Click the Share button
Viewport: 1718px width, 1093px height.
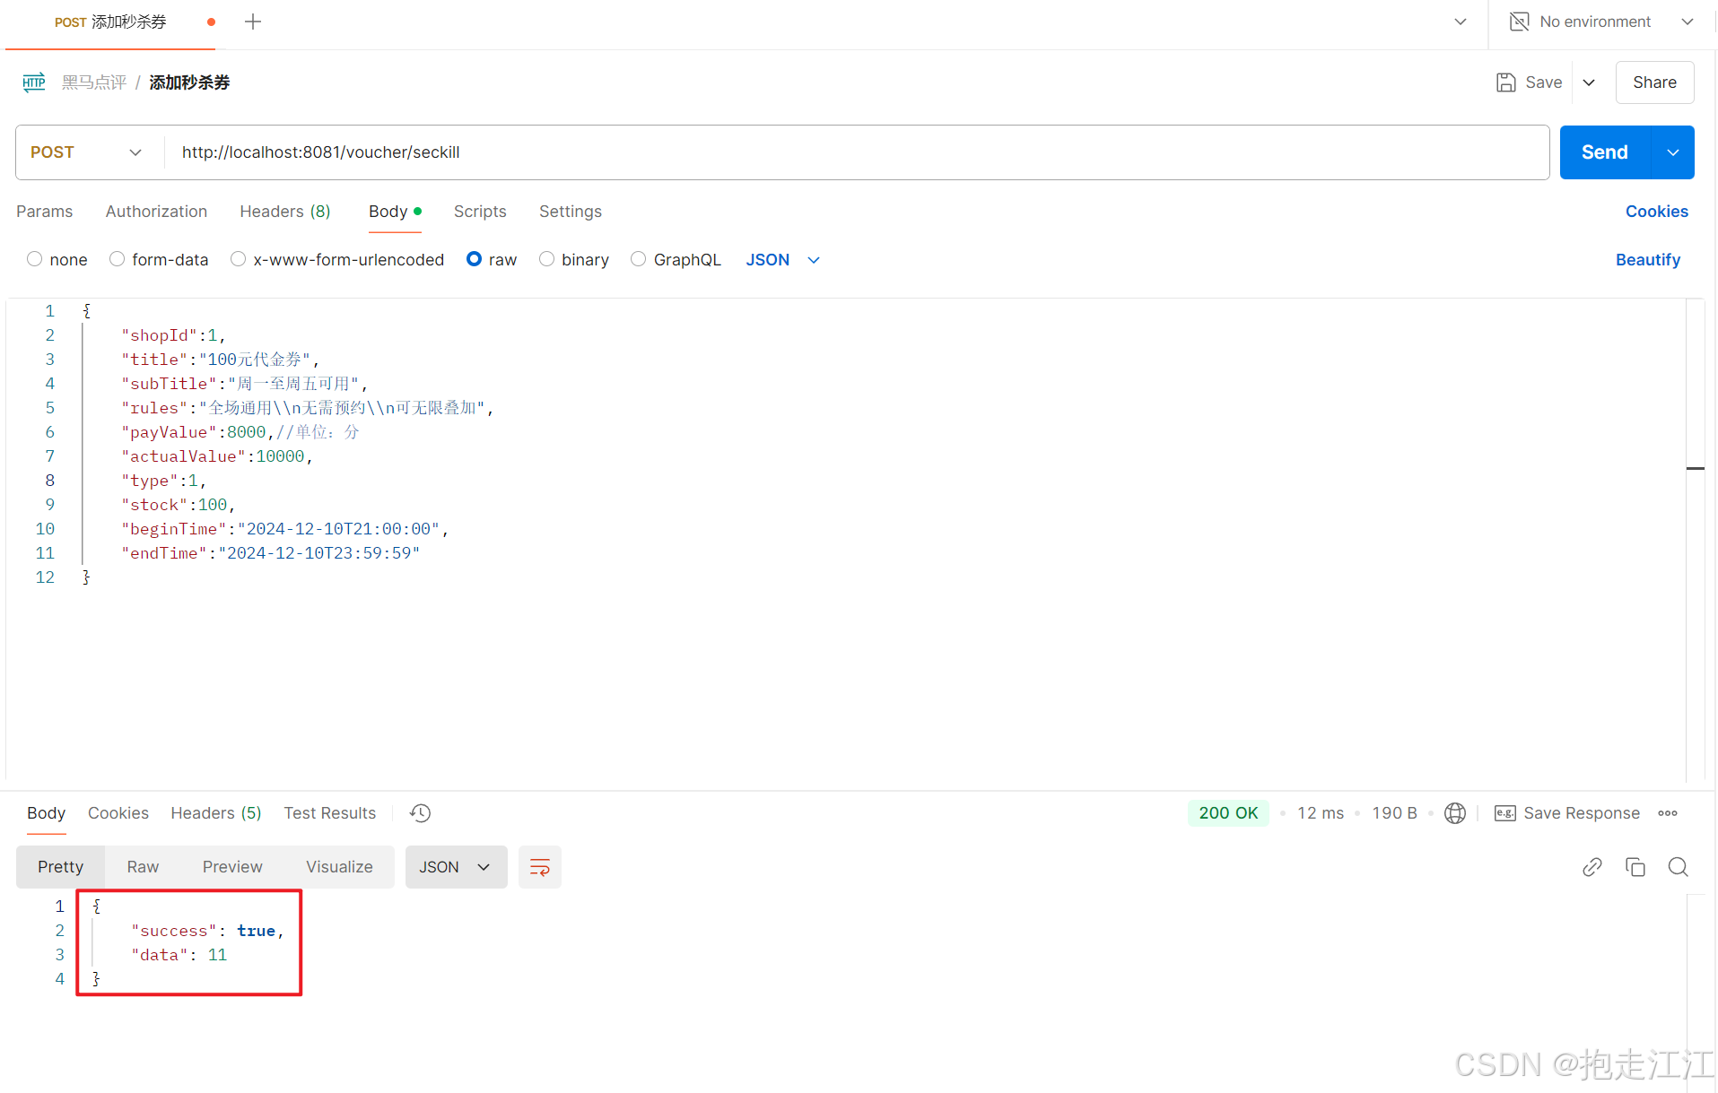click(1654, 82)
